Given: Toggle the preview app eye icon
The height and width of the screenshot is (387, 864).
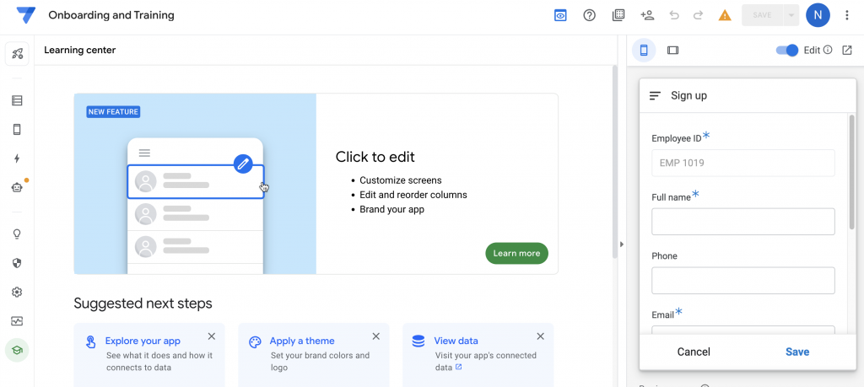Looking at the screenshot, I should coord(560,15).
